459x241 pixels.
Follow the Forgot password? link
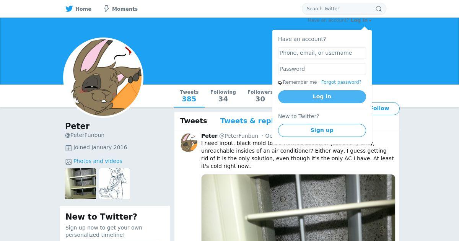[x=341, y=82]
